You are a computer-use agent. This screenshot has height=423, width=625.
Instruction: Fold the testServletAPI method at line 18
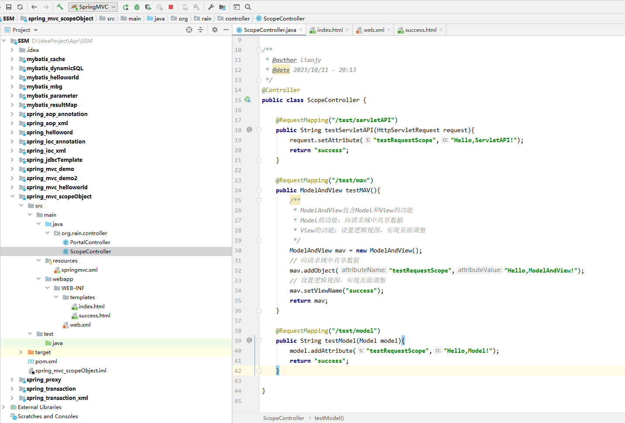(259, 130)
